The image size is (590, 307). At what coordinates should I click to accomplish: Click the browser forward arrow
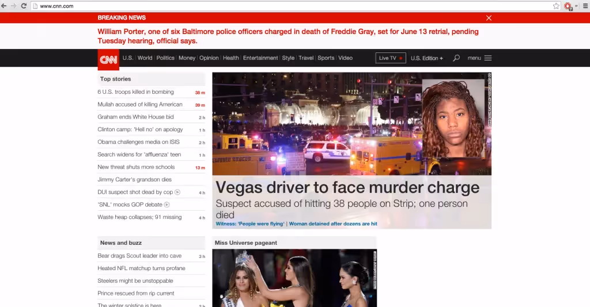pyautogui.click(x=14, y=6)
